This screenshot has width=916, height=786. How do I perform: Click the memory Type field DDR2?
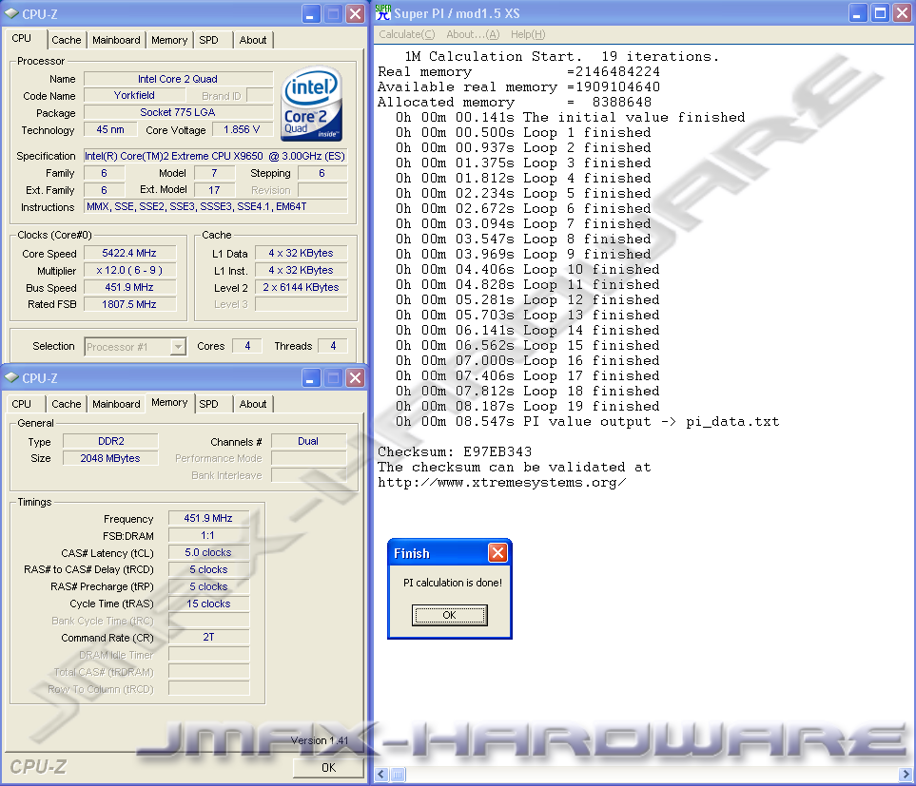coord(110,441)
